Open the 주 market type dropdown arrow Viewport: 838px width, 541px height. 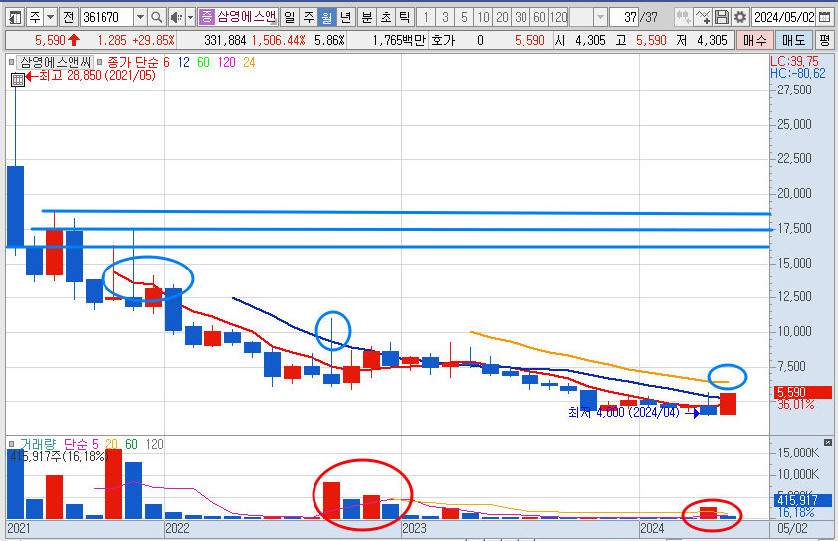[50, 18]
